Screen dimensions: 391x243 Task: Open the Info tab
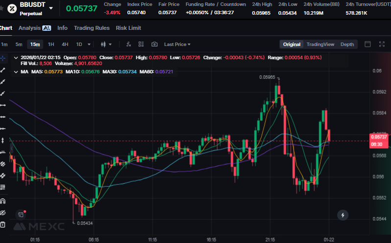click(62, 28)
